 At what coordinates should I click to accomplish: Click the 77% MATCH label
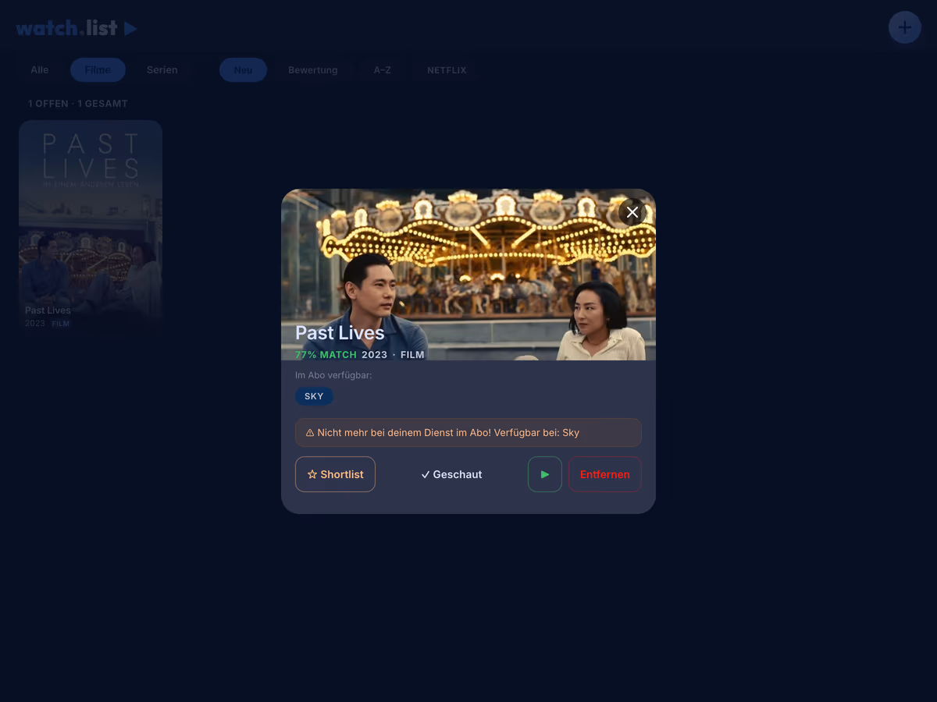(x=326, y=355)
